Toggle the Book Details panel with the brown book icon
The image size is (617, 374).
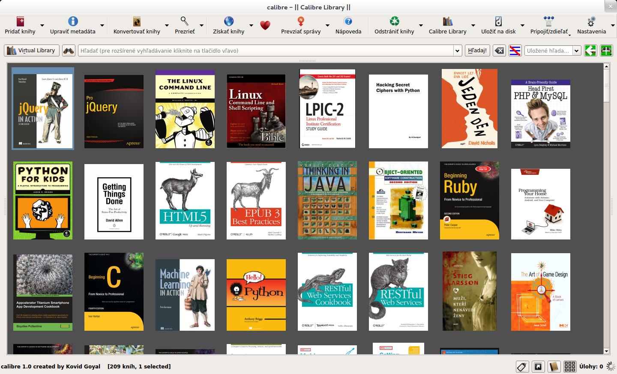pos(554,366)
